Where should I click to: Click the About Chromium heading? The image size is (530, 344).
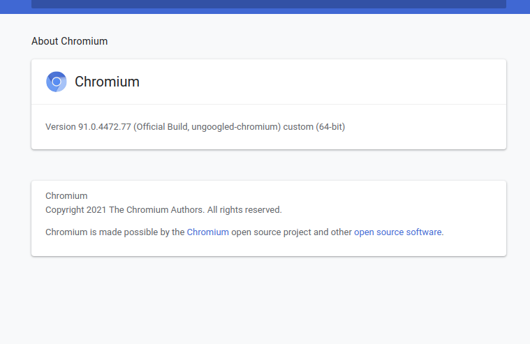click(x=70, y=41)
